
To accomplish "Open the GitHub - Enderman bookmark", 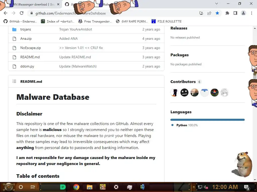I will point(20,21).
